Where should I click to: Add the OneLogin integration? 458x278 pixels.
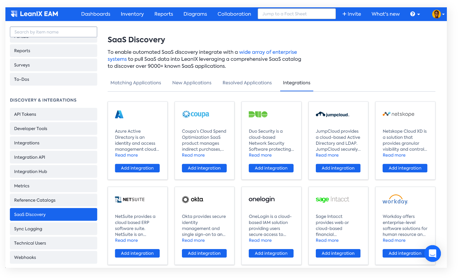[271, 254]
